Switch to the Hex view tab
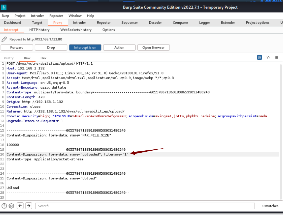Viewport: 283px width, 215px height. [43, 58]
